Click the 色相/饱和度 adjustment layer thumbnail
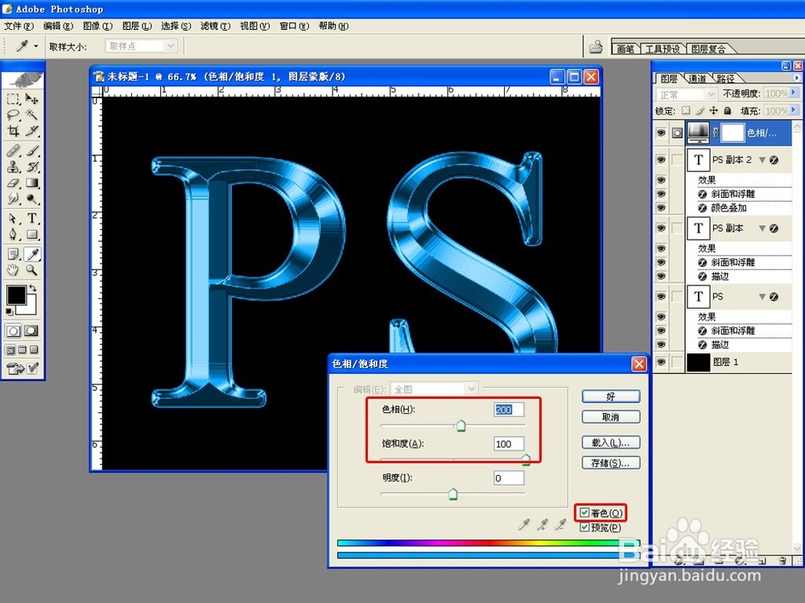Image resolution: width=805 pixels, height=603 pixels. click(x=698, y=132)
